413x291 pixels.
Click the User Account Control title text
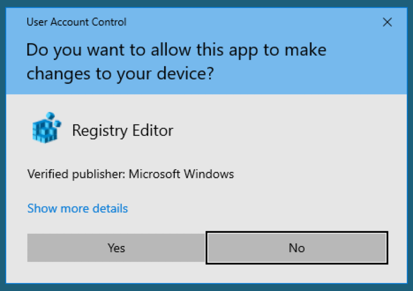76,22
